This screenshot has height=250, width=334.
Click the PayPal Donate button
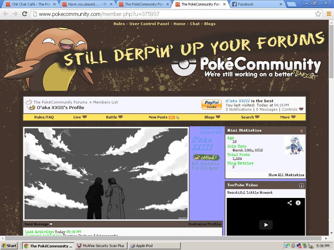click(x=212, y=104)
